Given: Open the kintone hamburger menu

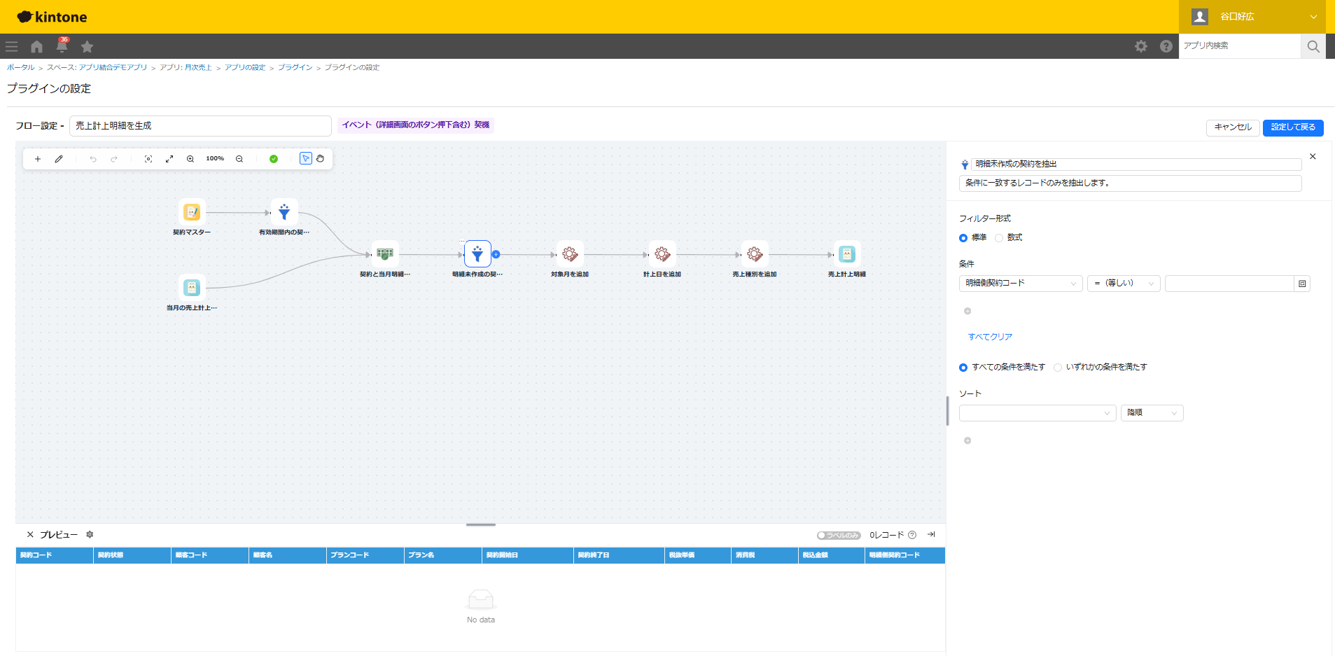Looking at the screenshot, I should 12,46.
